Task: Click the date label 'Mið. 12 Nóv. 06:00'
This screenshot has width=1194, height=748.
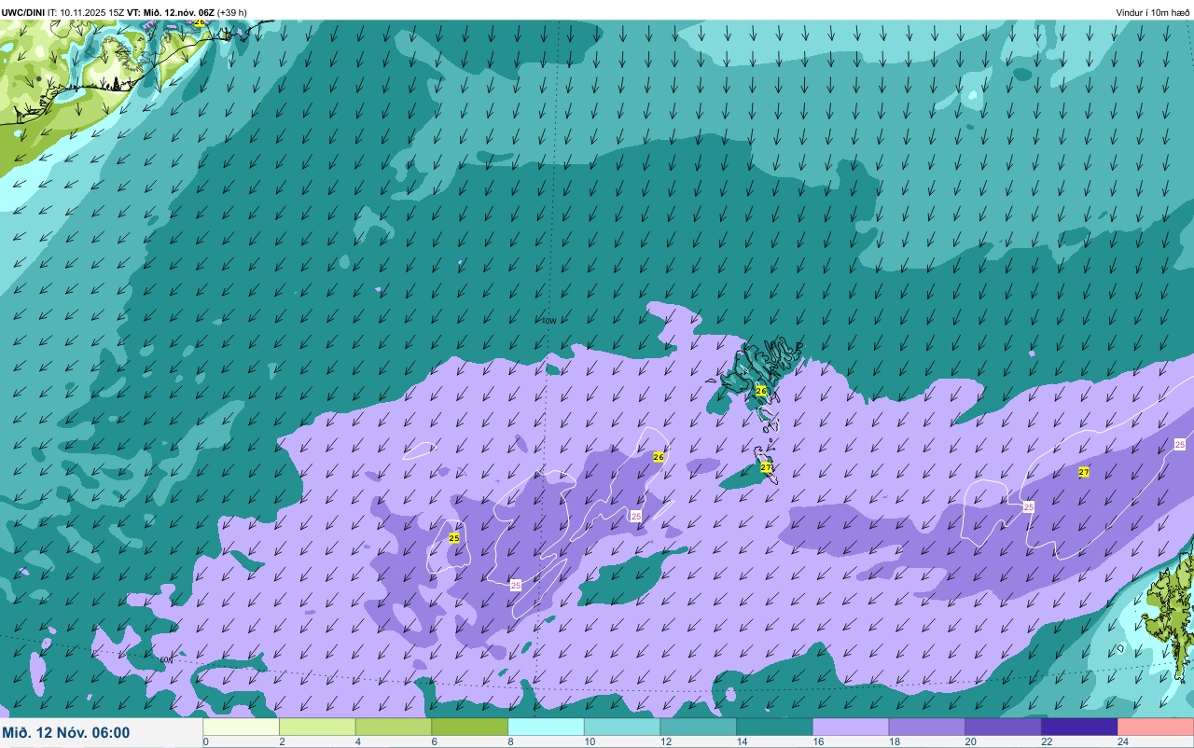Action: tap(66, 733)
